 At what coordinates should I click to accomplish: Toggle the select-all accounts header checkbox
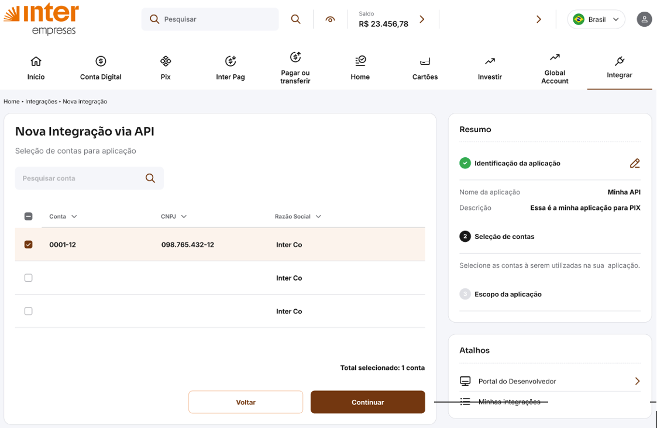(x=28, y=216)
